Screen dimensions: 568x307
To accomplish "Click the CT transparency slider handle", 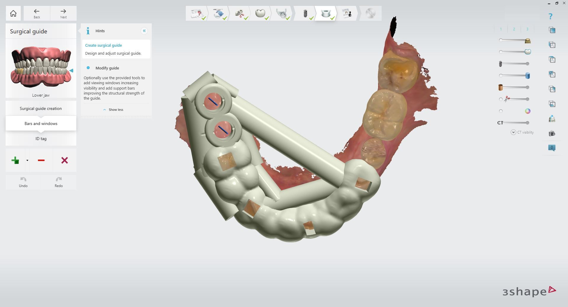I will [527, 123].
